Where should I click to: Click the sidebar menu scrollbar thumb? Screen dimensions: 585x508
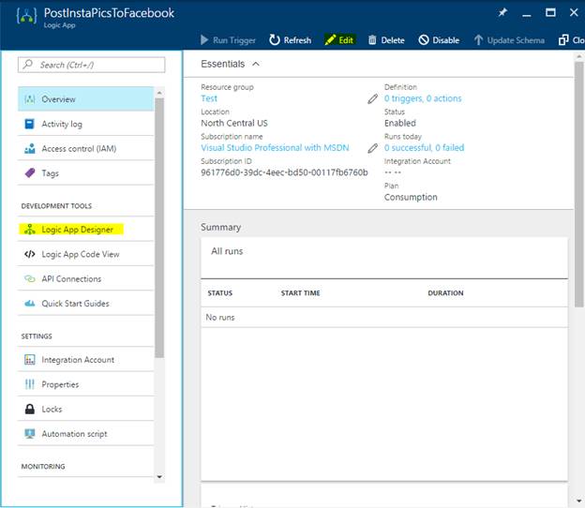(x=159, y=228)
